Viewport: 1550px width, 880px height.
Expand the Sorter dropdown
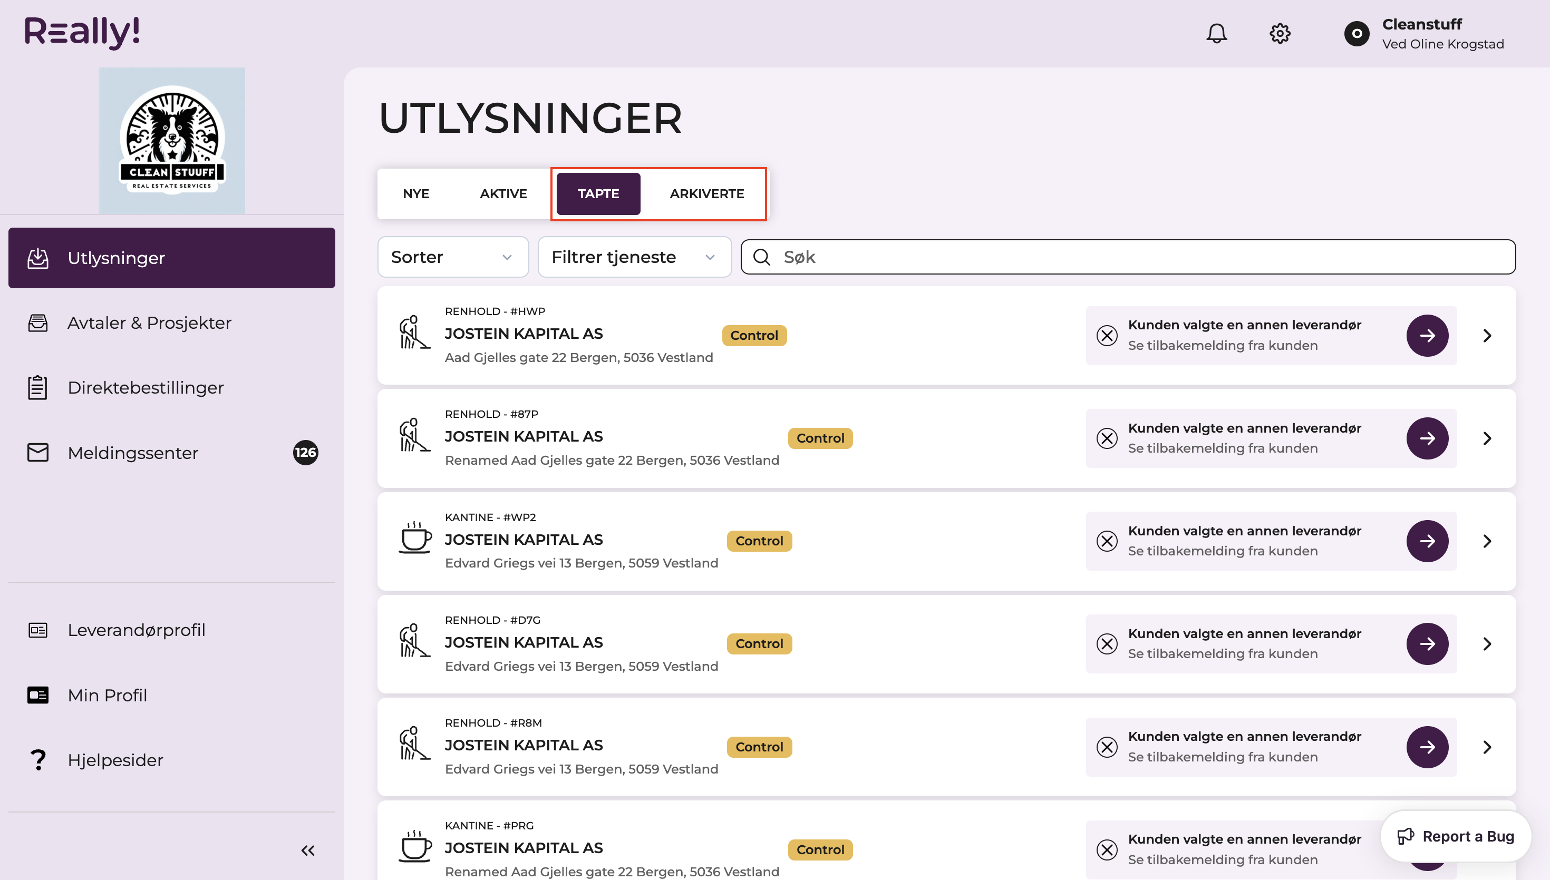pyautogui.click(x=453, y=257)
